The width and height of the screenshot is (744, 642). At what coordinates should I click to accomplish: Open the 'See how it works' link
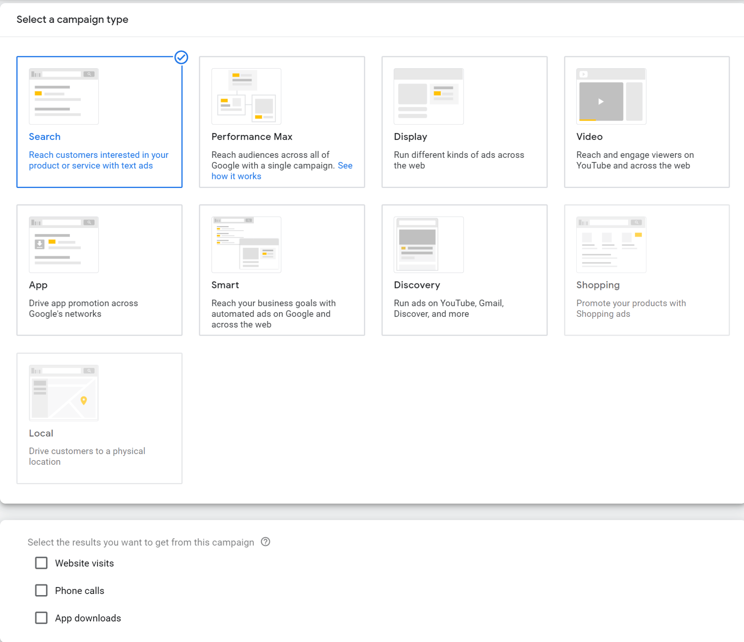click(236, 176)
